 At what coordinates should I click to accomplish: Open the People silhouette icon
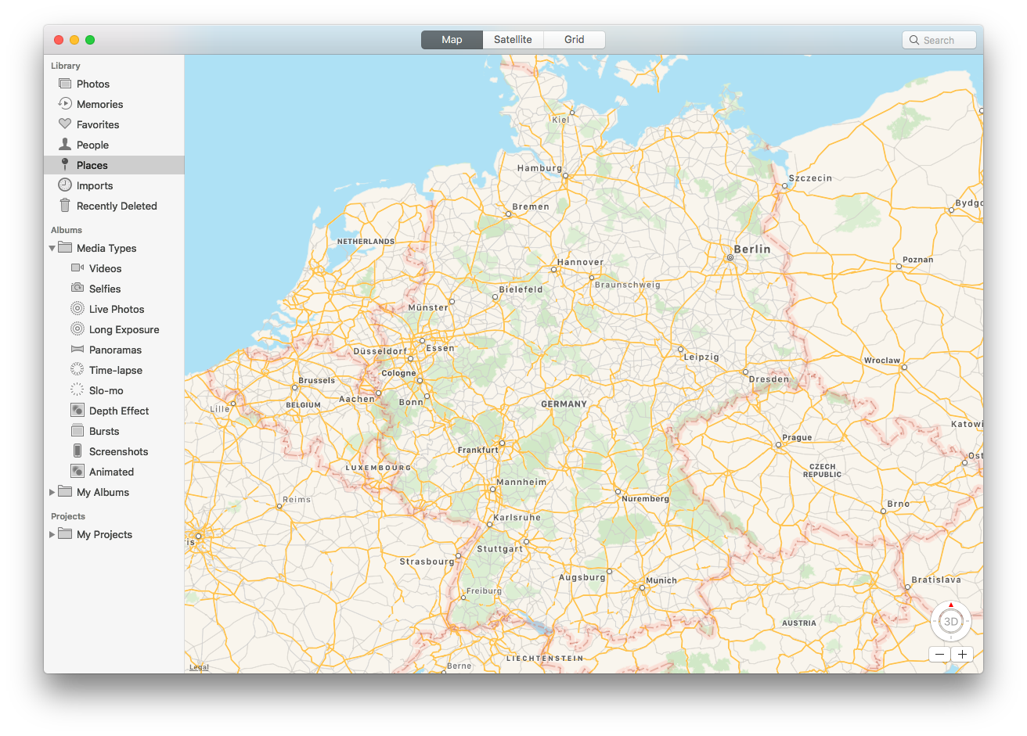click(65, 145)
